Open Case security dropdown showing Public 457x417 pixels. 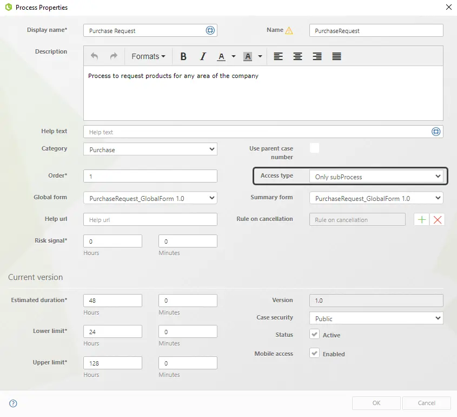(x=376, y=318)
